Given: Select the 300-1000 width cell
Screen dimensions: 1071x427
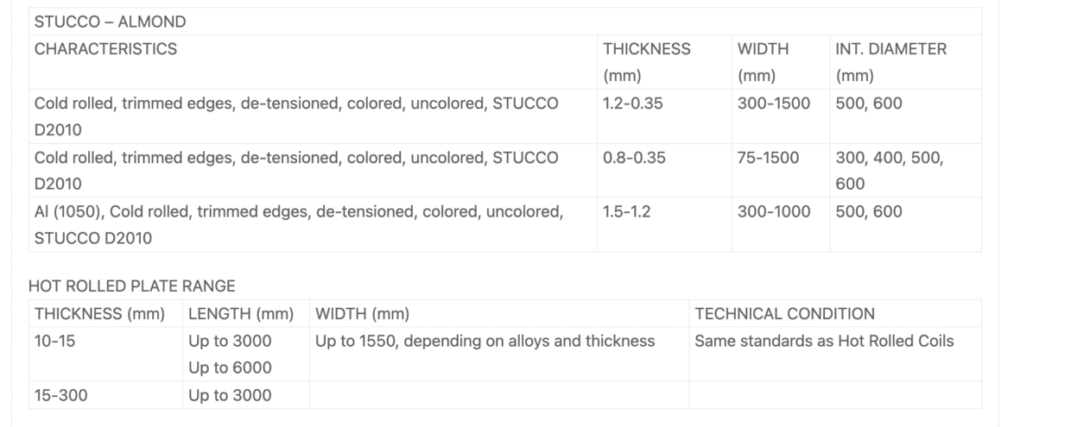Looking at the screenshot, I should [x=774, y=211].
